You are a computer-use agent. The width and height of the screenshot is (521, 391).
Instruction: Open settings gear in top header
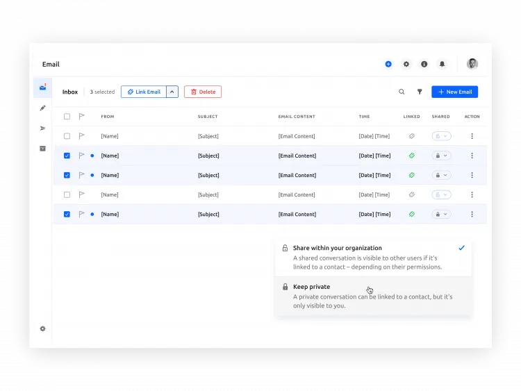tap(406, 64)
